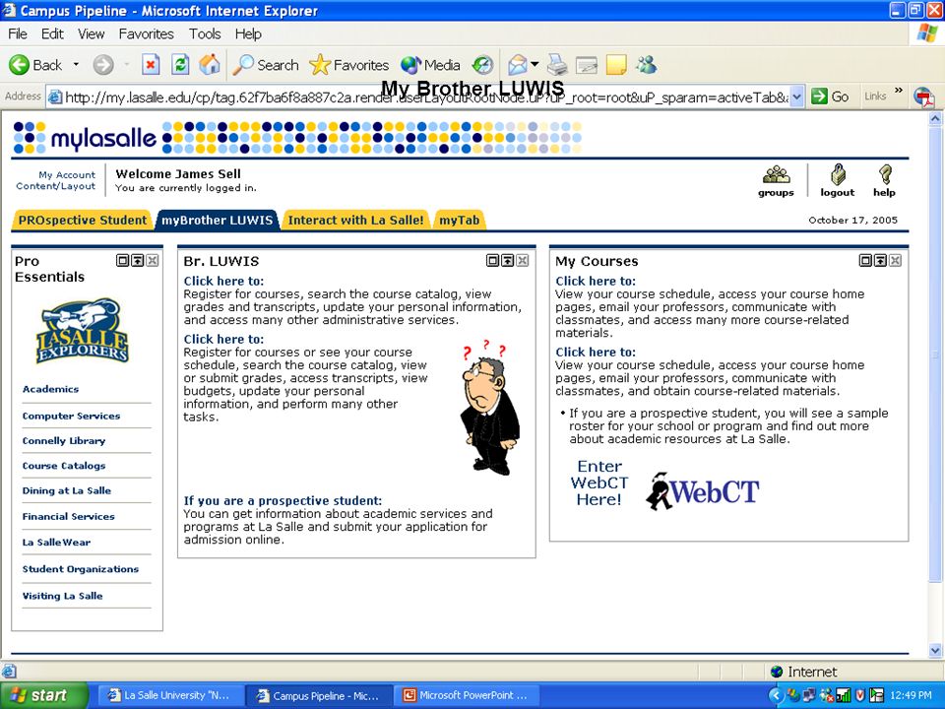Image resolution: width=945 pixels, height=709 pixels.
Task: Open Dining at La Salle link
Action: click(x=67, y=490)
